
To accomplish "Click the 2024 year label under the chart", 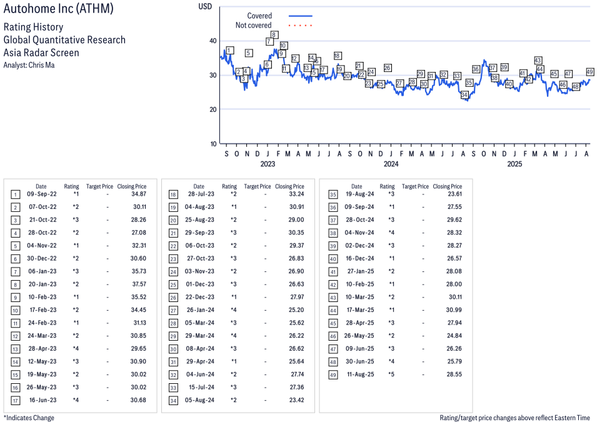I will [391, 164].
